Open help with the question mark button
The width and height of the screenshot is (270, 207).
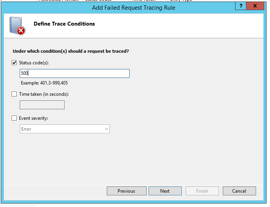click(241, 6)
